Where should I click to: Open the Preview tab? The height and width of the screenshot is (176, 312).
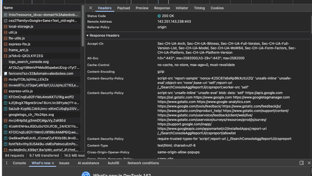pyautogui.click(x=142, y=8)
